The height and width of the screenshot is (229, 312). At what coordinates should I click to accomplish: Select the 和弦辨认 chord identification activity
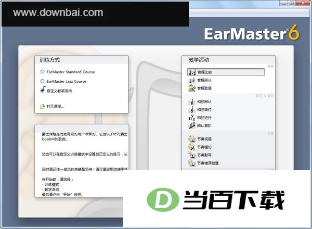(200, 102)
